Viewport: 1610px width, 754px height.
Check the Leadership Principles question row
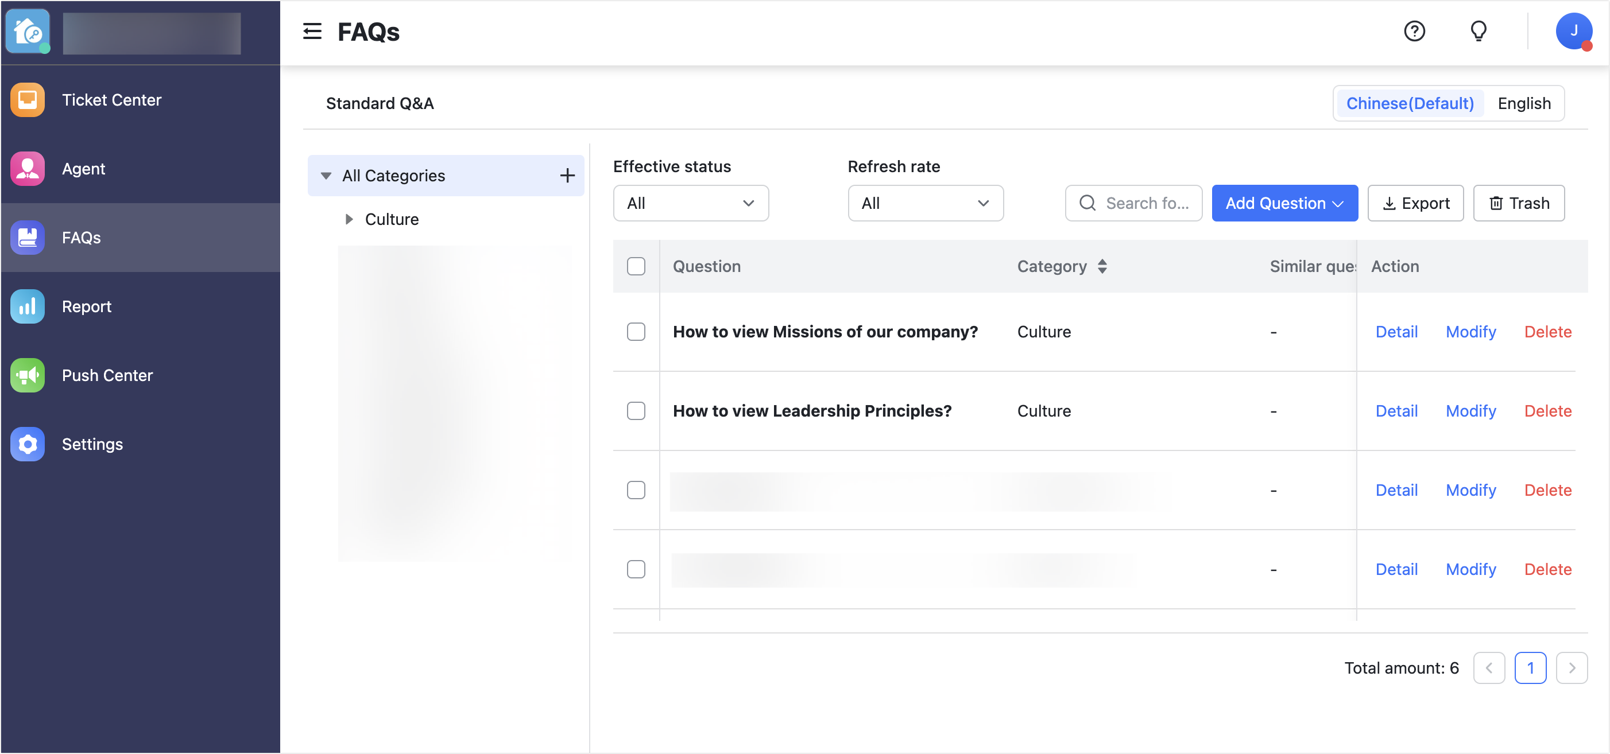(636, 410)
